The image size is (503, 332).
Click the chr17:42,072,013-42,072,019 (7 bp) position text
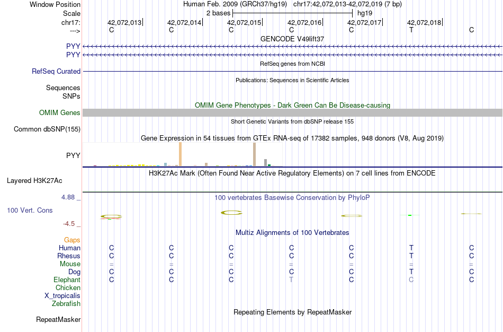347,4
